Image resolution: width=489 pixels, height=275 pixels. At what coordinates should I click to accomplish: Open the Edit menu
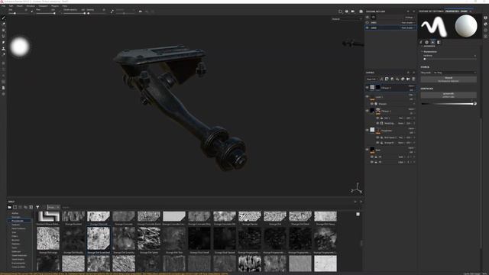click(x=11, y=6)
